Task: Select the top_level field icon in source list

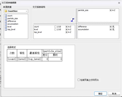Action: [6, 30]
